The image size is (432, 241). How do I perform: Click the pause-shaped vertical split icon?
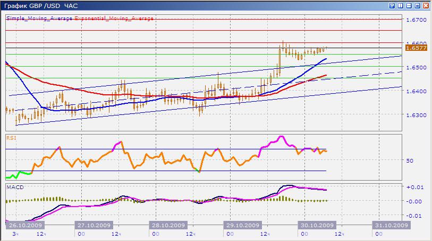pyautogui.click(x=400, y=5)
